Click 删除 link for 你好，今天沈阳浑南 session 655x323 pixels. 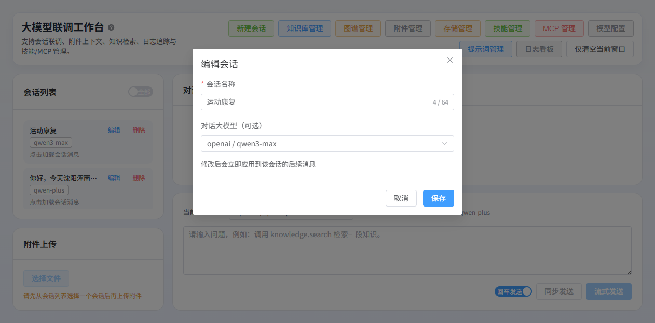click(139, 178)
